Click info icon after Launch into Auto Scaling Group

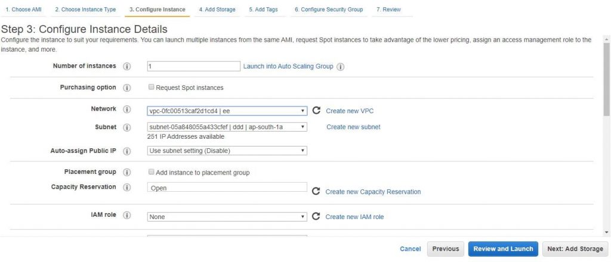(x=340, y=67)
